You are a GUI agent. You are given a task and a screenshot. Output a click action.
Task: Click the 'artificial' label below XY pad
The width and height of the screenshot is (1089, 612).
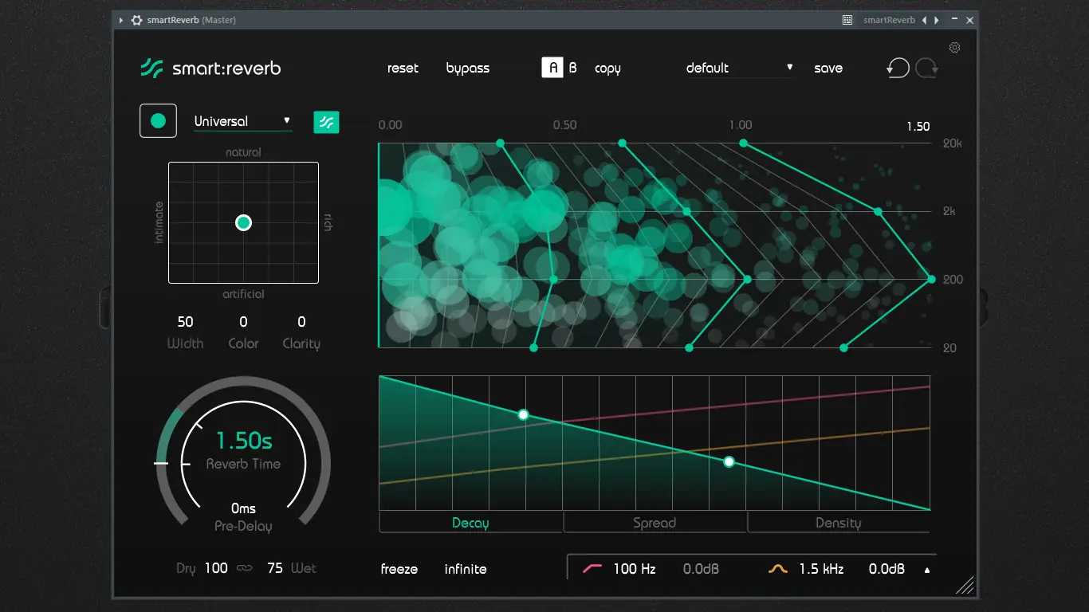(x=243, y=294)
